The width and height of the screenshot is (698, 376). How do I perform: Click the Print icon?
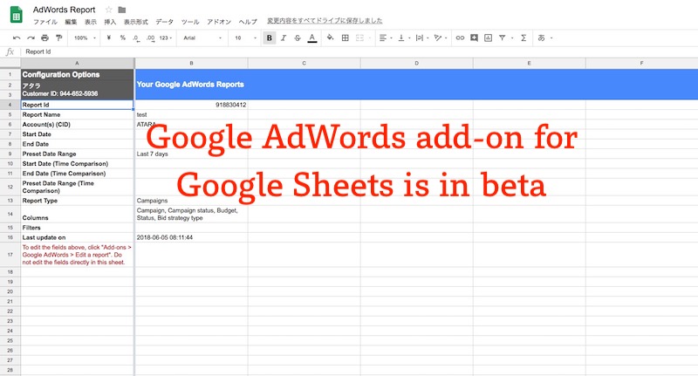point(45,38)
